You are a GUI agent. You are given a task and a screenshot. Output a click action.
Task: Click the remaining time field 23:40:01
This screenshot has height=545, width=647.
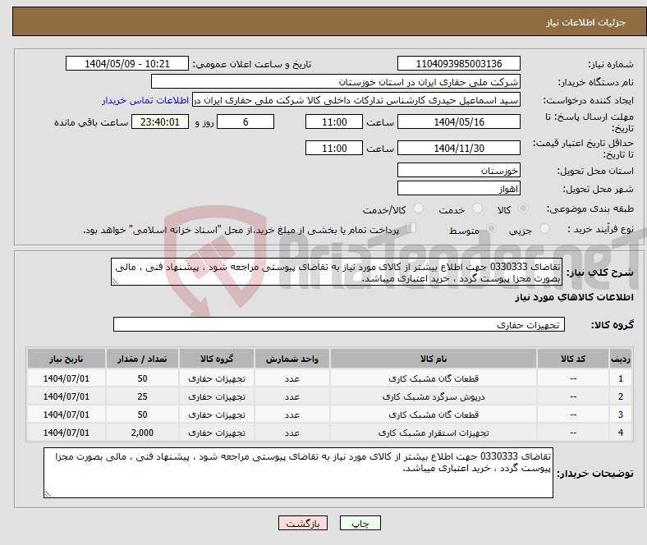[160, 121]
